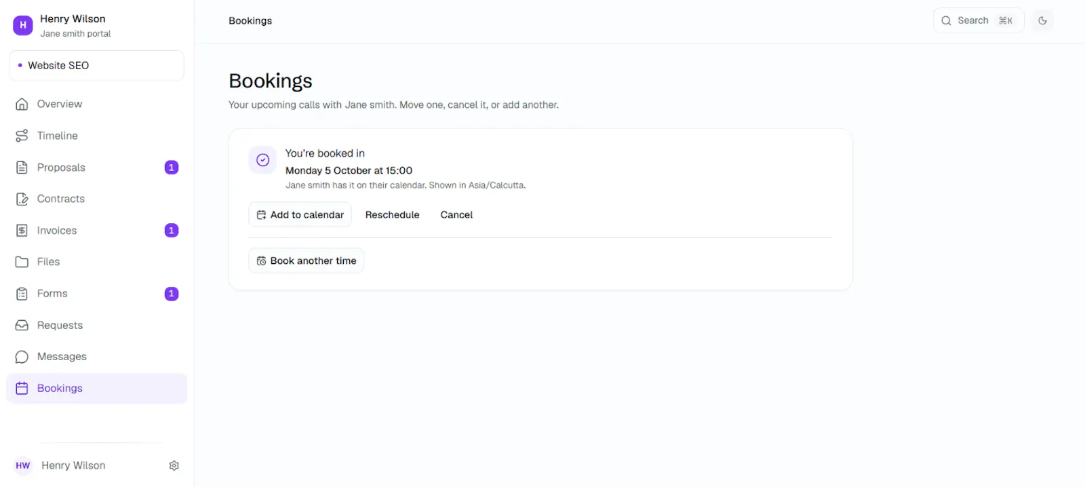Click the Messages chat bubble icon
The width and height of the screenshot is (1085, 487).
pyautogui.click(x=22, y=357)
